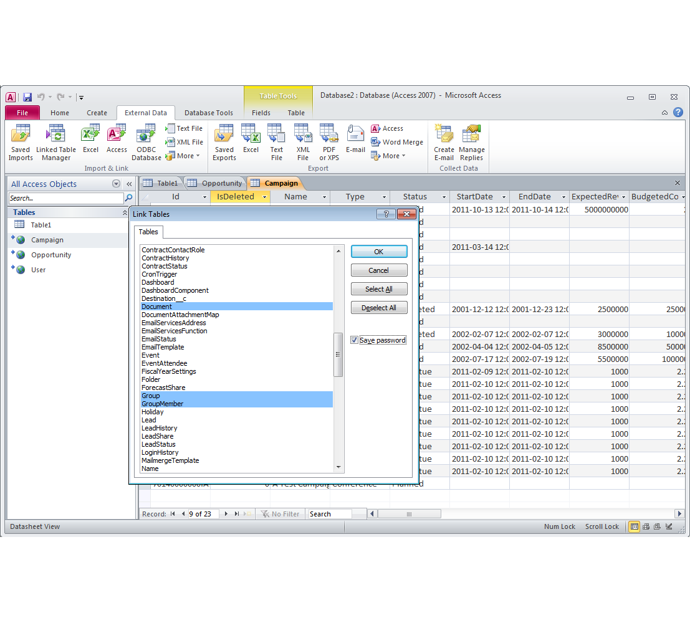
Task: Click the navigation pane Search field
Action: coord(66,198)
